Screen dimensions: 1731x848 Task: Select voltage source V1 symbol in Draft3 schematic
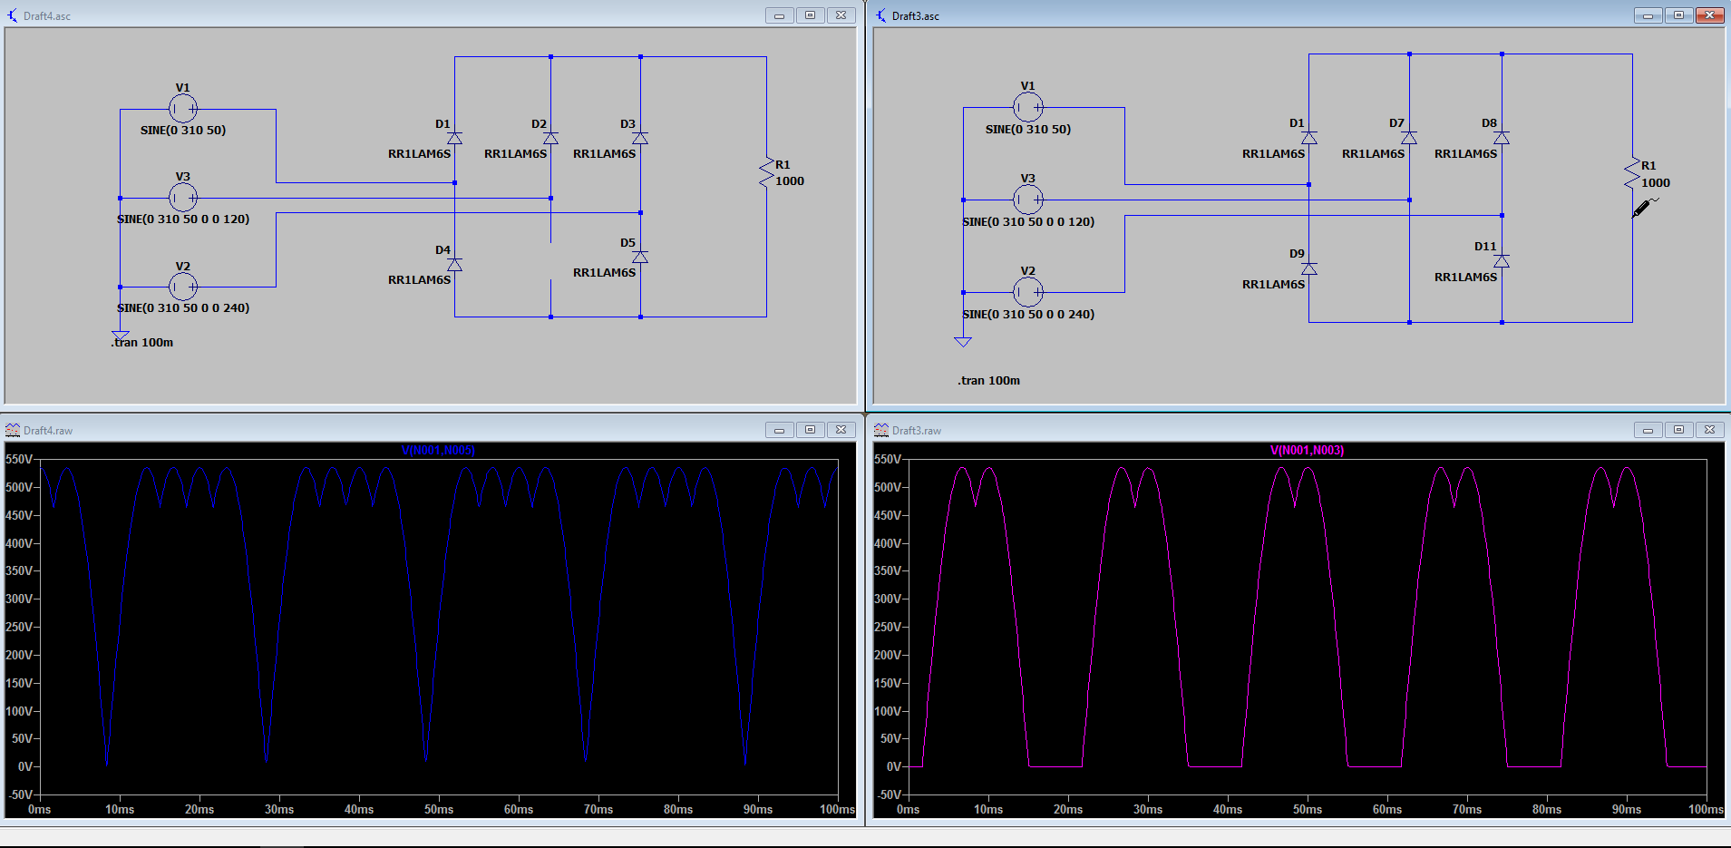coord(1027,108)
